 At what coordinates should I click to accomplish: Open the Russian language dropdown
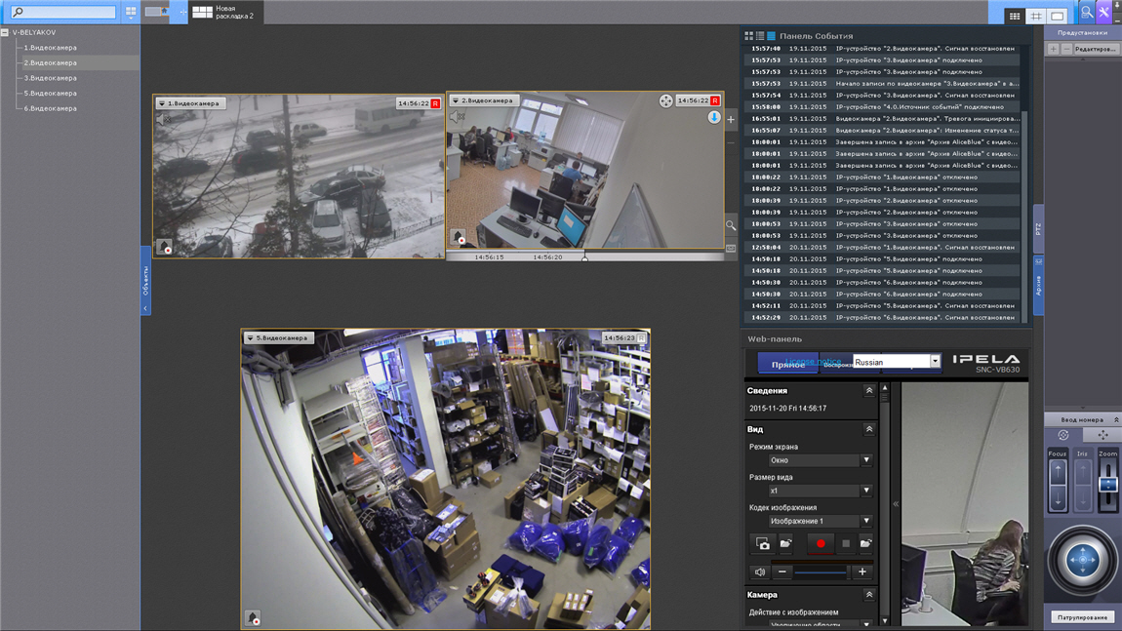click(x=897, y=362)
